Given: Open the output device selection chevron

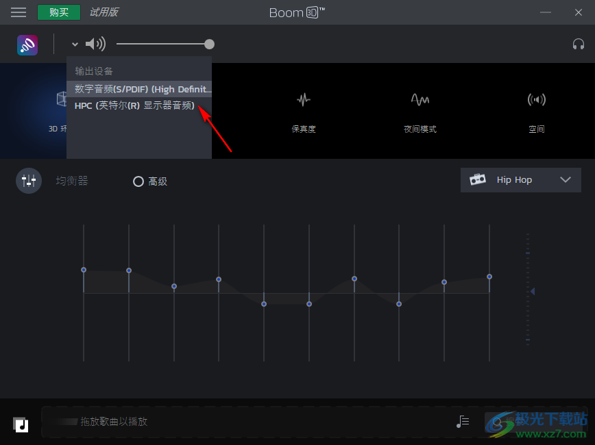Looking at the screenshot, I should tap(74, 44).
